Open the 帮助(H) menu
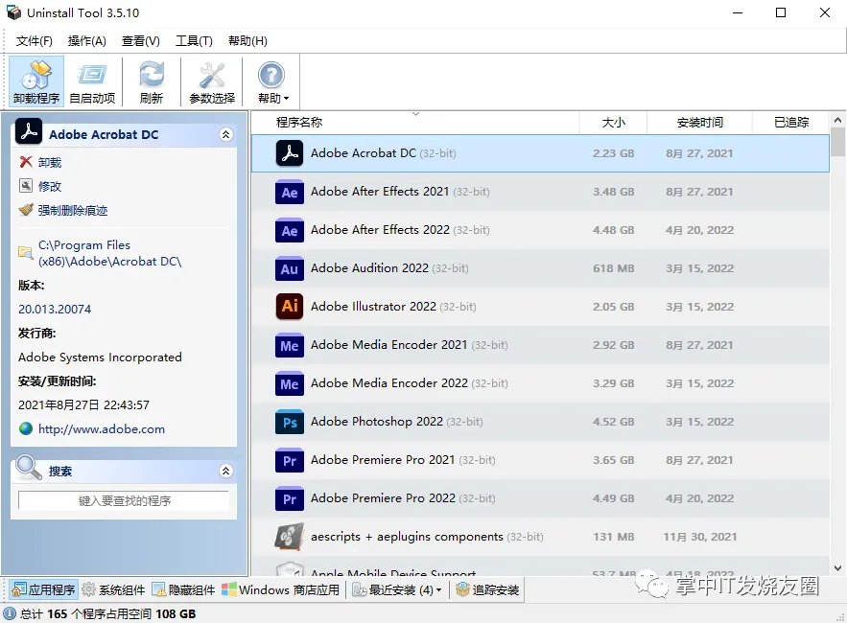The height and width of the screenshot is (623, 847). tap(247, 41)
